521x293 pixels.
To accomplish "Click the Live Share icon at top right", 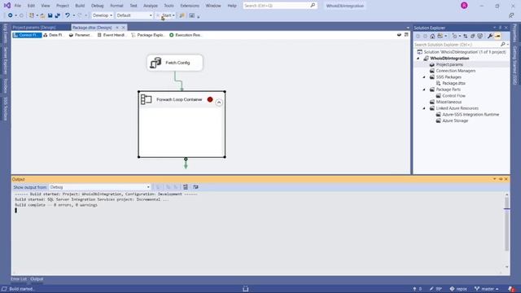I will pyautogui.click(x=511, y=15).
